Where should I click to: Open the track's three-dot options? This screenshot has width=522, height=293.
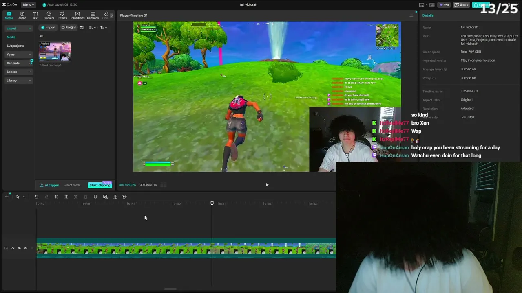[32, 248]
